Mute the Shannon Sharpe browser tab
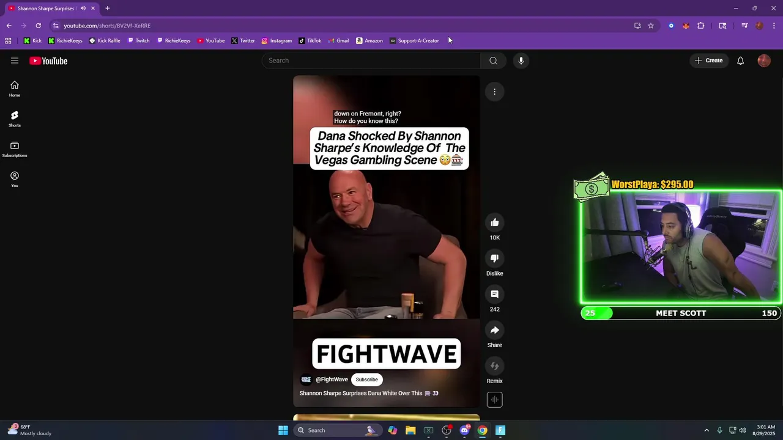The width and height of the screenshot is (783, 440). pos(83,9)
